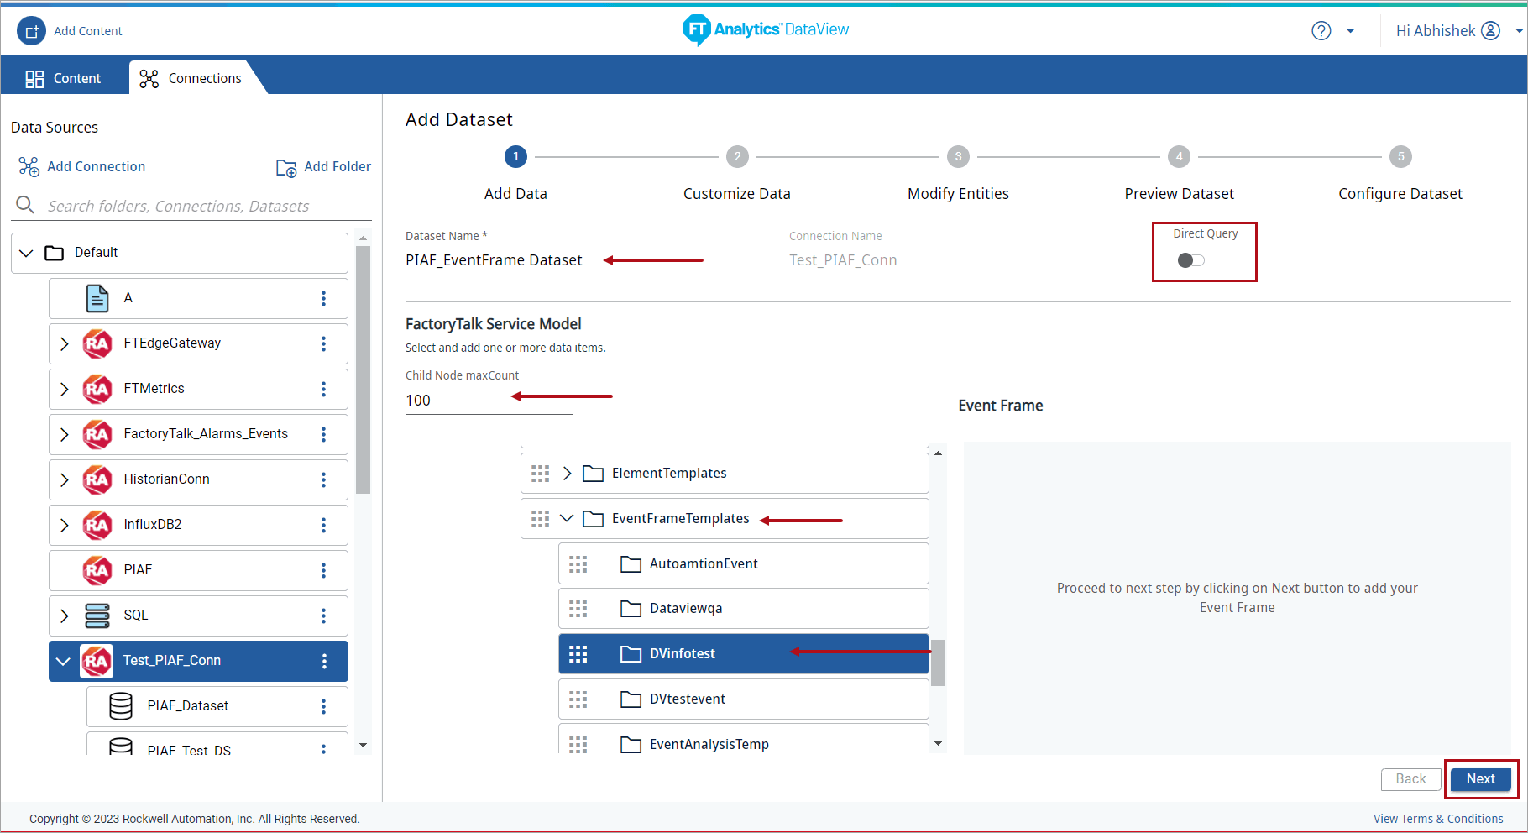Grab drag handle of ElementTemplates row
This screenshot has height=833, width=1528.
pyautogui.click(x=540, y=474)
